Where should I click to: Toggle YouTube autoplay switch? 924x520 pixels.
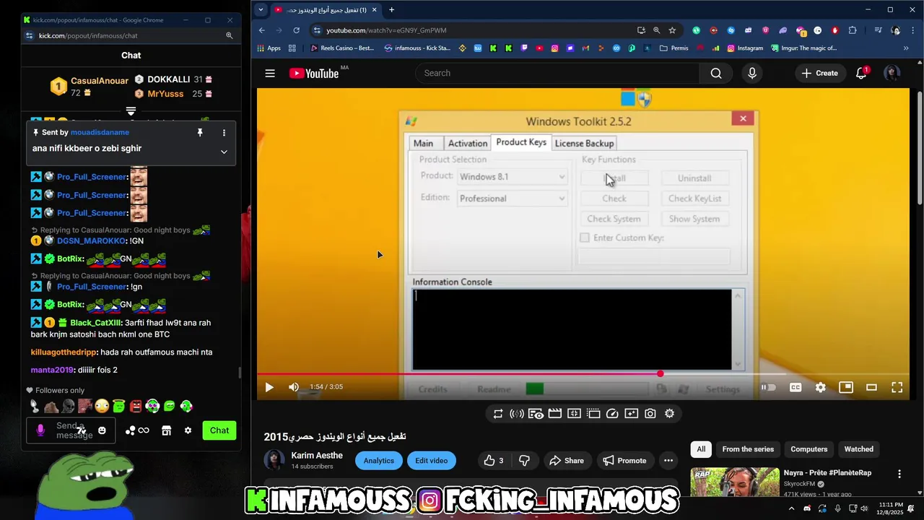coord(768,387)
